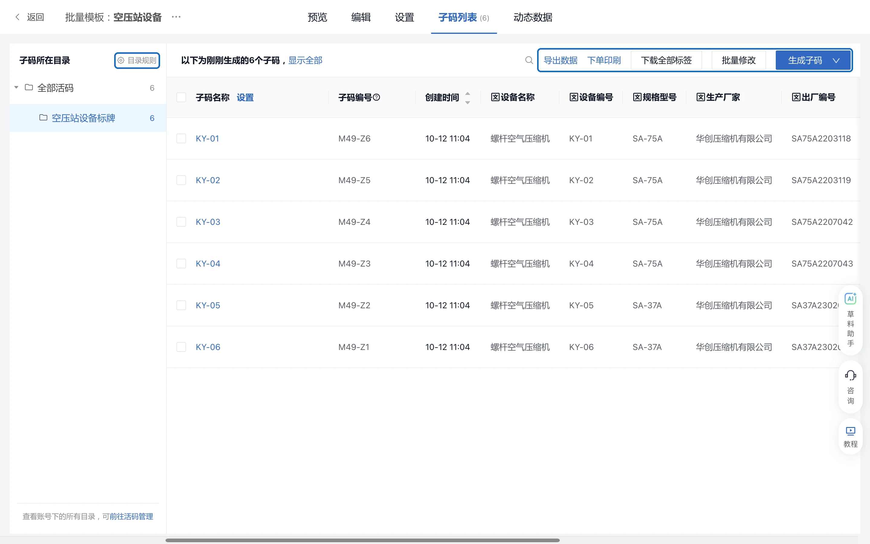The height and width of the screenshot is (544, 870).
Task: Click the 目录规则 gear button
Action: (137, 60)
